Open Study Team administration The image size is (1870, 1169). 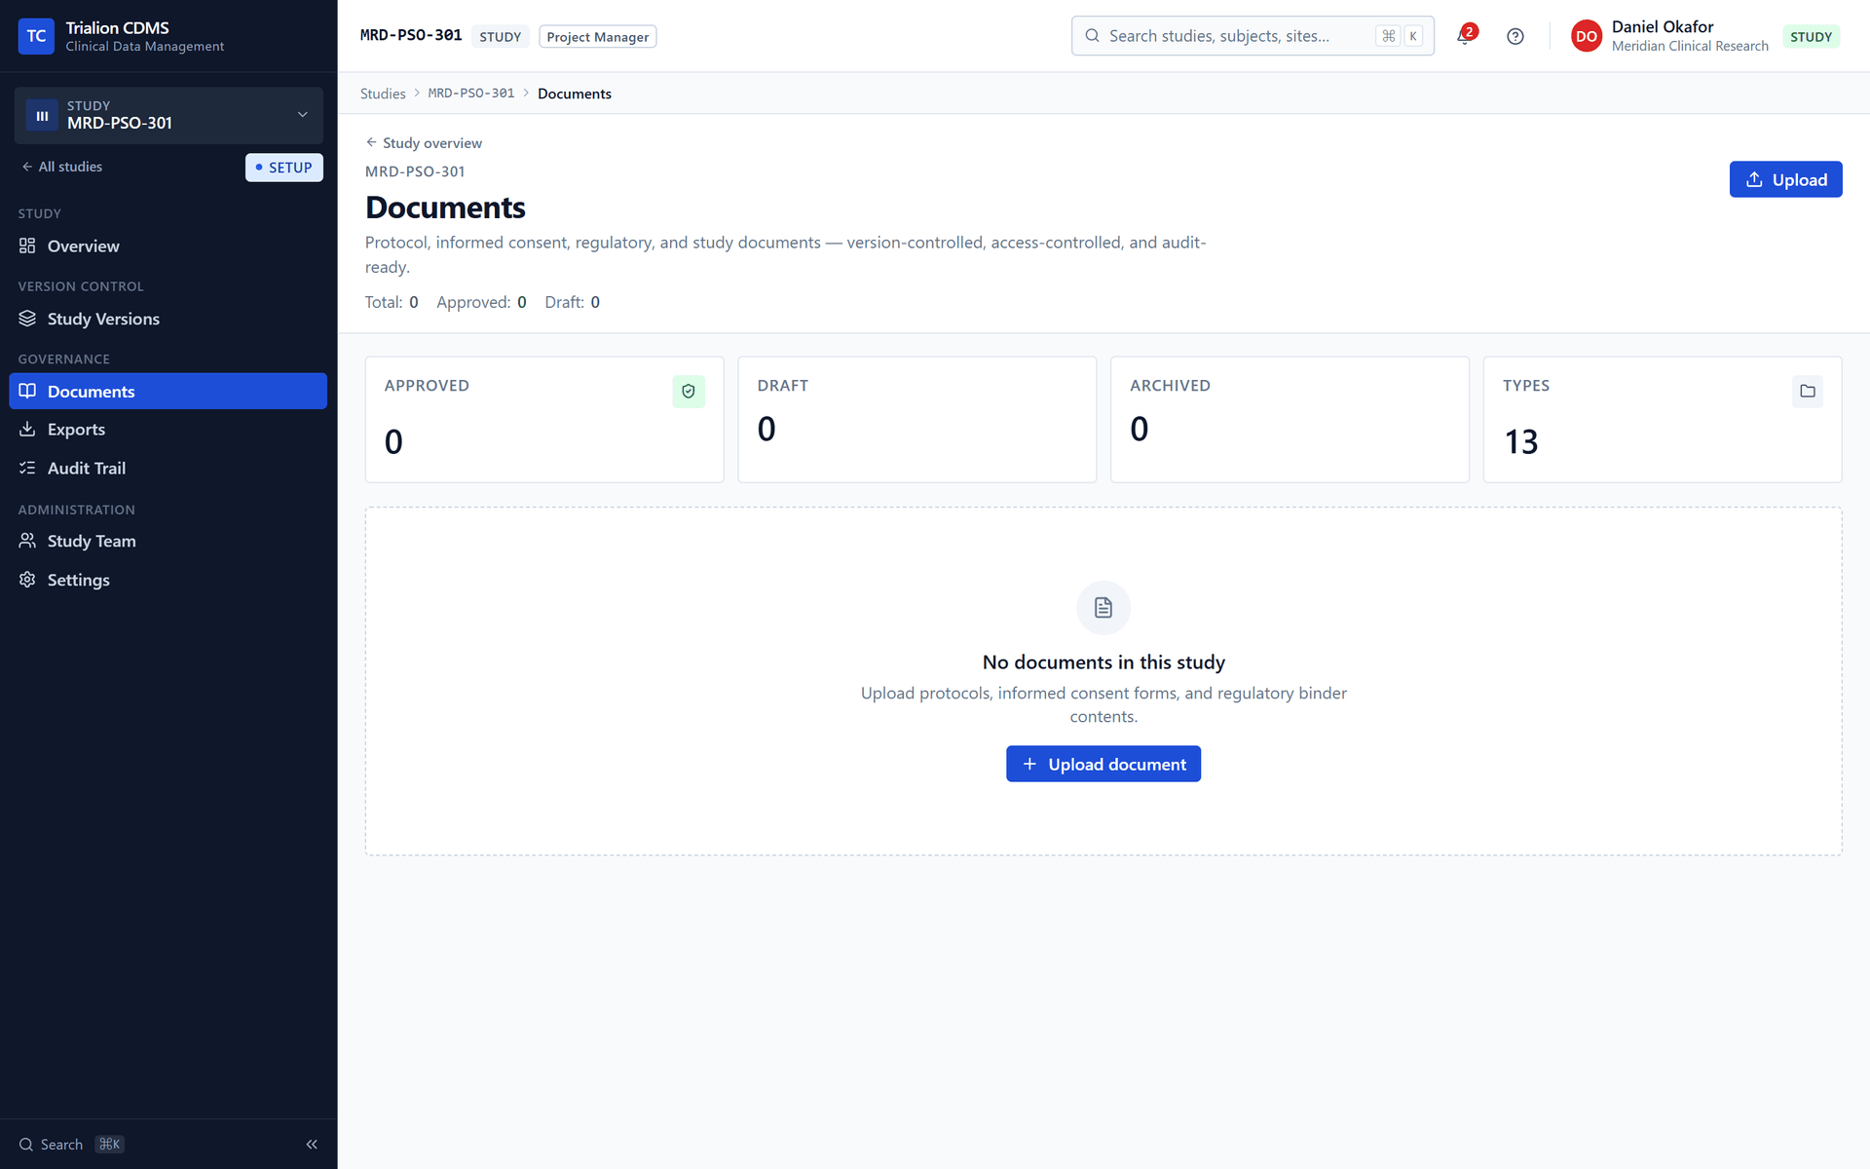tap(168, 542)
